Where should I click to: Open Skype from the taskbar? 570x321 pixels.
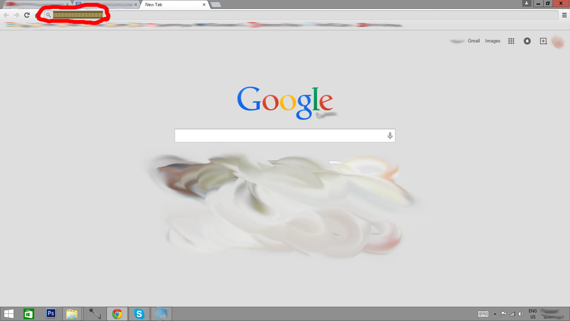coord(139,314)
